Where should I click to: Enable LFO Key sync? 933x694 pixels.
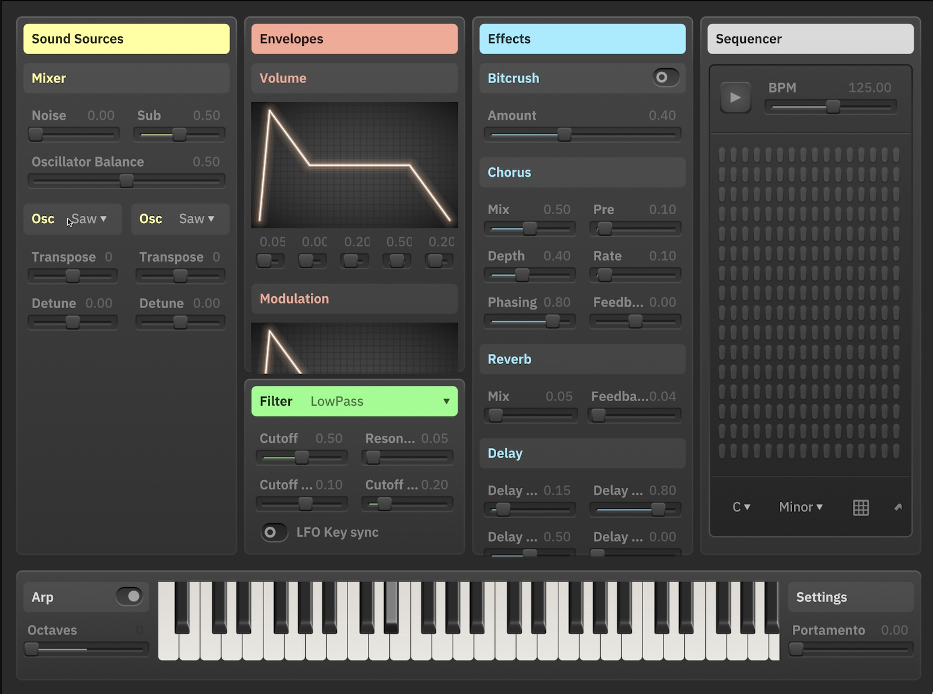274,532
